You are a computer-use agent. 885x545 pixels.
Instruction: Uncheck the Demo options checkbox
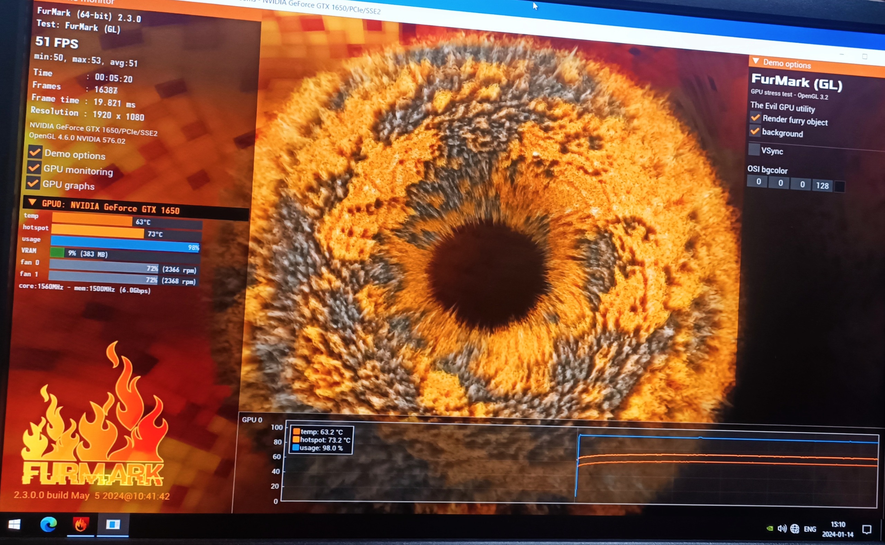(x=35, y=152)
